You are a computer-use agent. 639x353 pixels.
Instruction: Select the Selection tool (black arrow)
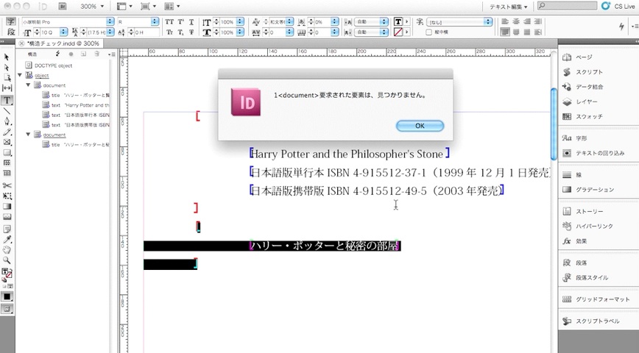pyautogui.click(x=7, y=57)
